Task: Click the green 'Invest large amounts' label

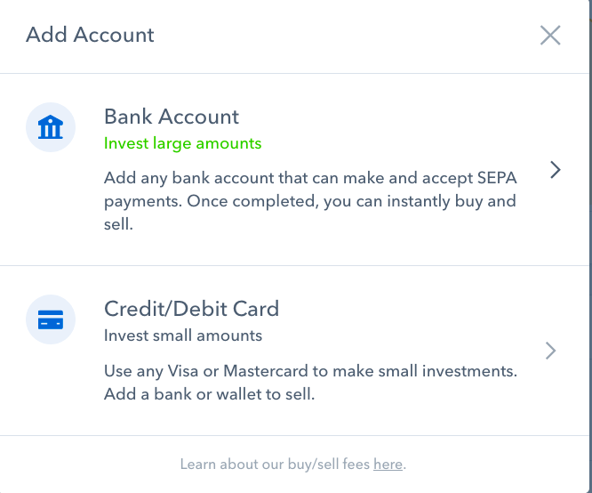Action: point(182,143)
